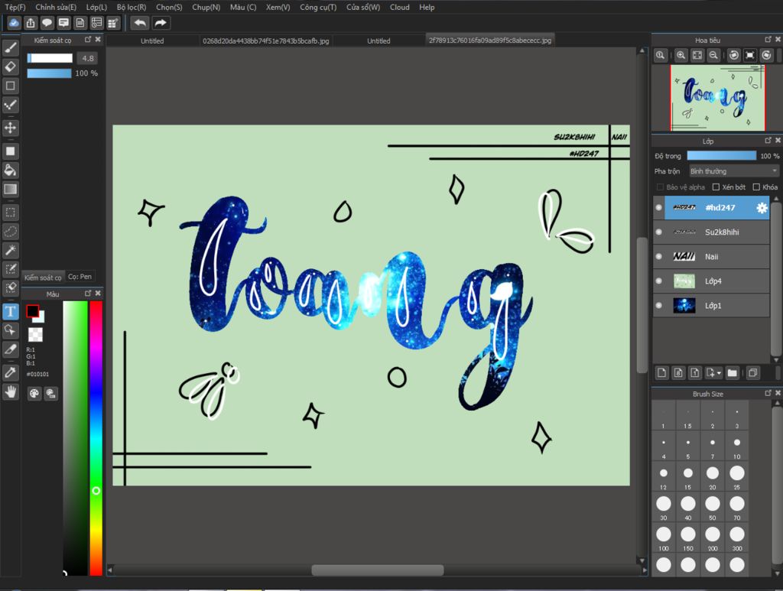Click the Độ trong layer opacity slider
The height and width of the screenshot is (591, 783).
(x=722, y=156)
